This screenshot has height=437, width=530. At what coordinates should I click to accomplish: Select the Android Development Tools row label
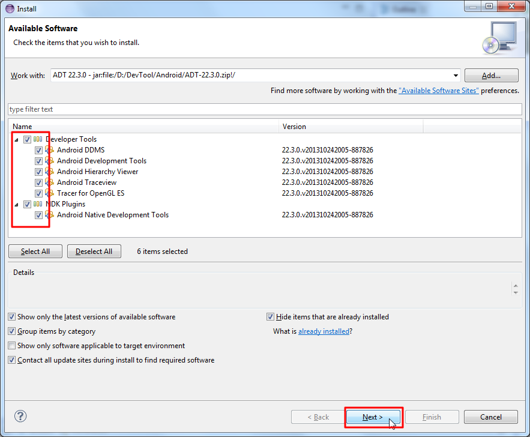(102, 161)
